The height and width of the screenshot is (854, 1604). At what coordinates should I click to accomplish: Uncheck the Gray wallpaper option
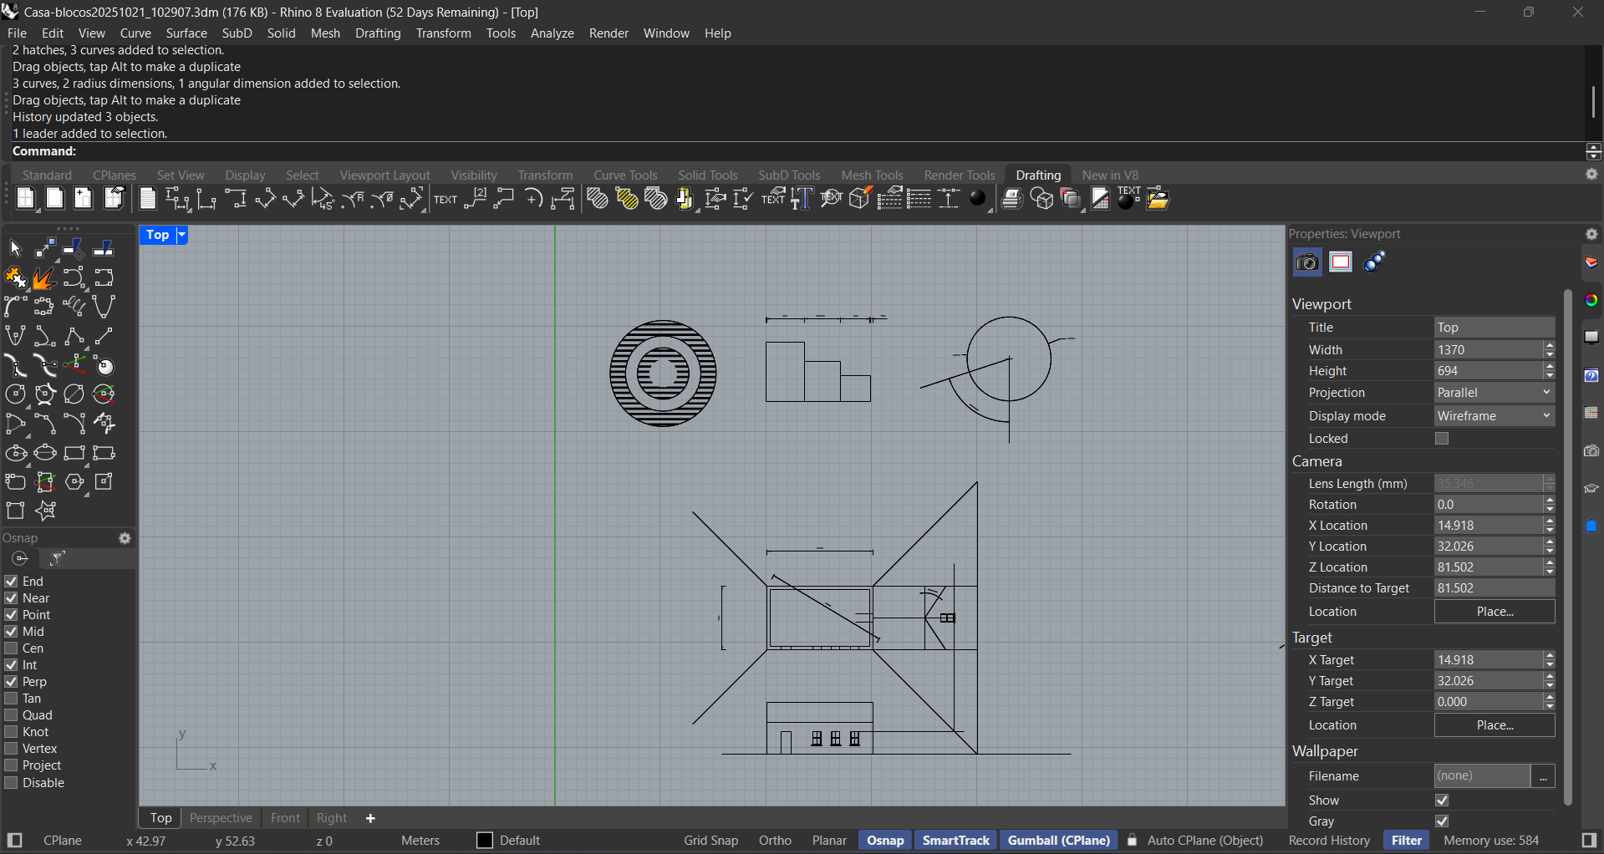[x=1442, y=821]
